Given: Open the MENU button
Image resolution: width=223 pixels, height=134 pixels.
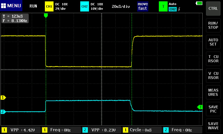Looking at the screenshot, I should [11, 6].
